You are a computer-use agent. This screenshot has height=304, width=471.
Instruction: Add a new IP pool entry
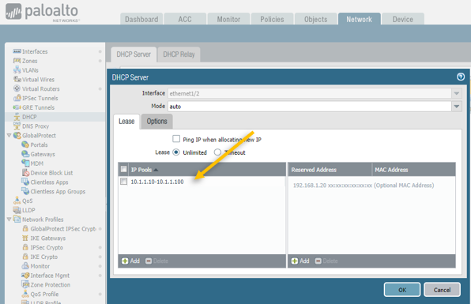[130, 261]
